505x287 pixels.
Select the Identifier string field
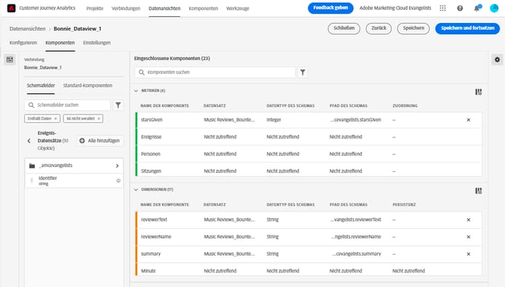point(74,181)
